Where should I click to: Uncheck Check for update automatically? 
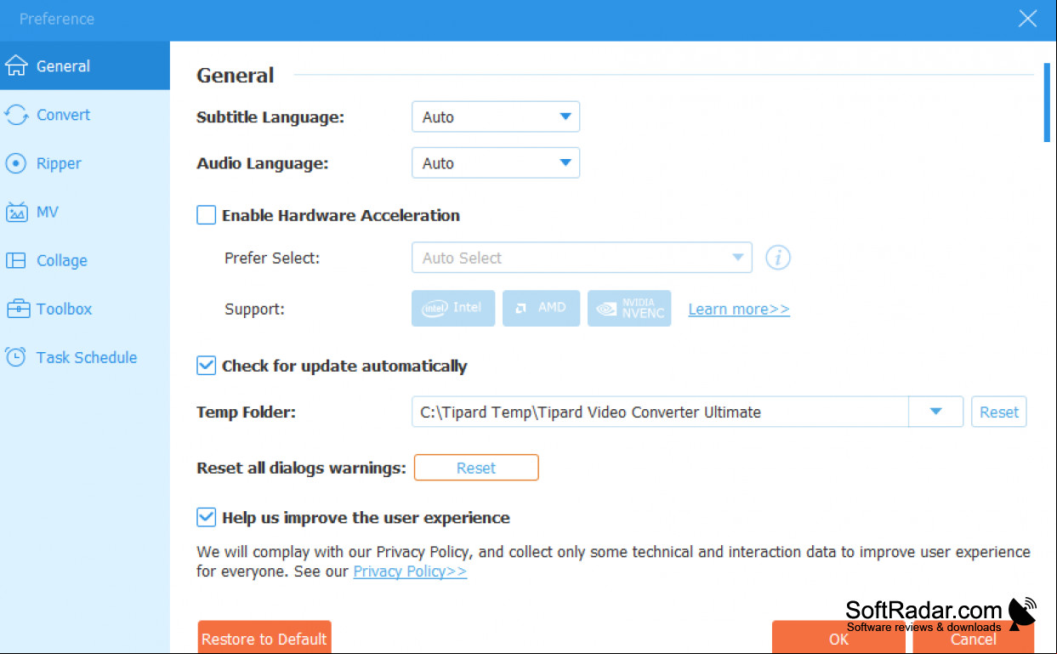click(206, 366)
